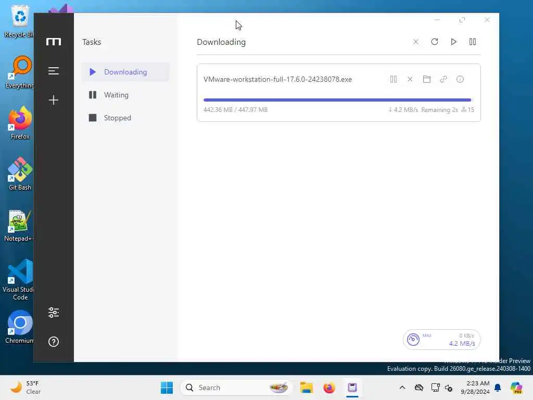Click the taskbar Search box
533x400 pixels.
pos(237,387)
